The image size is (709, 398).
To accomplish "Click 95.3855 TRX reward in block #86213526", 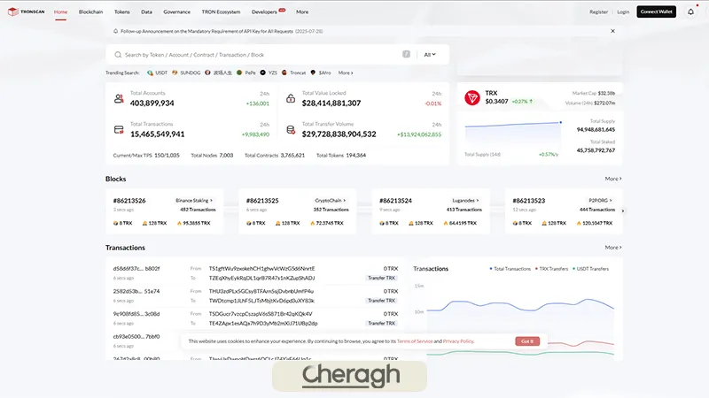I will 196,223.
